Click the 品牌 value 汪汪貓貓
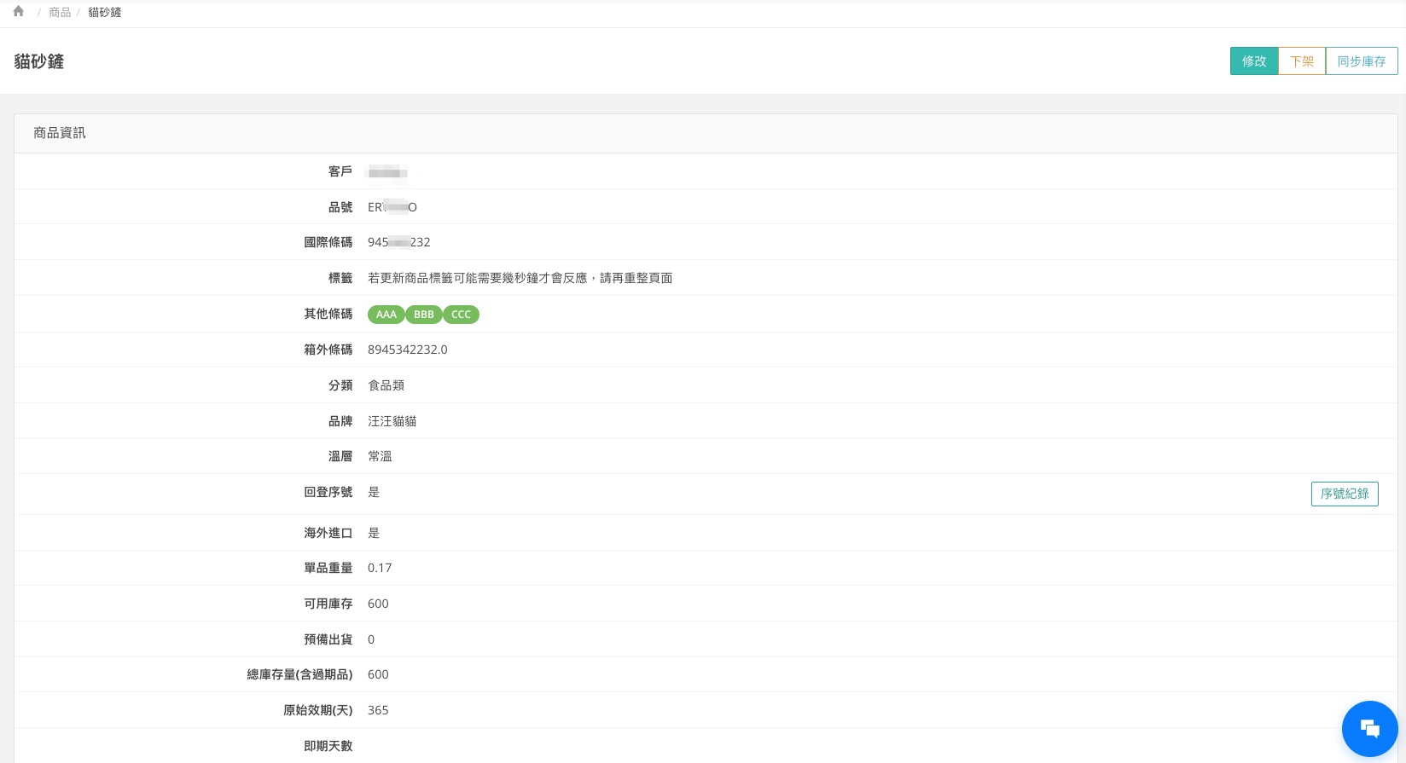Viewport: 1406px width, 763px height. [x=392, y=421]
